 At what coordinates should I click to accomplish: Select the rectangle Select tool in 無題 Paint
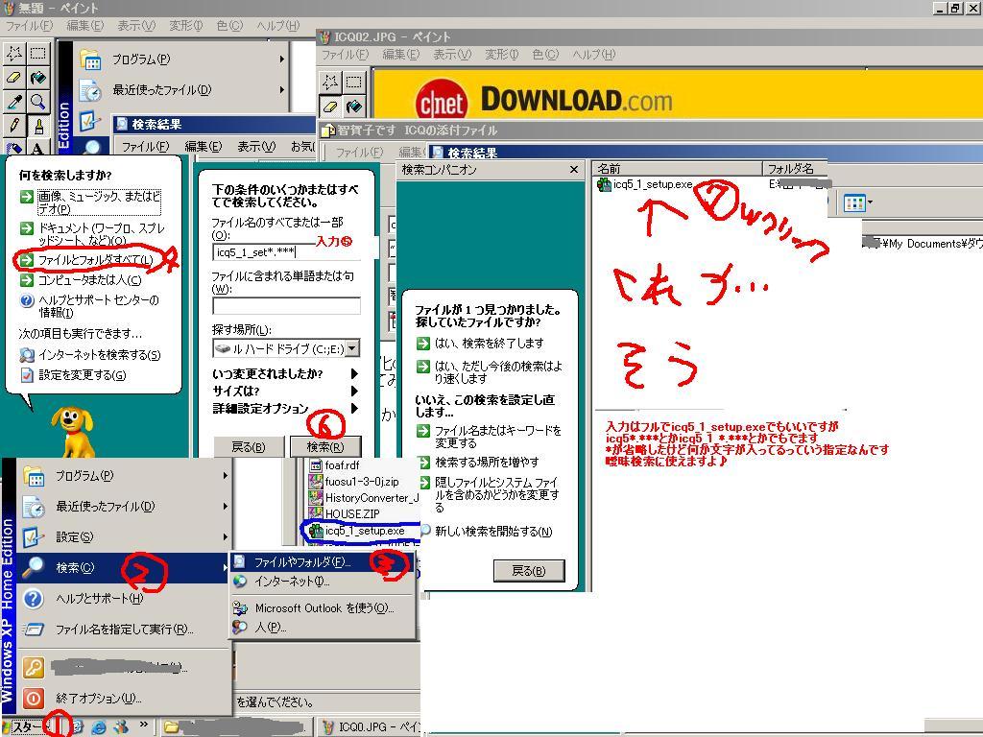click(37, 54)
